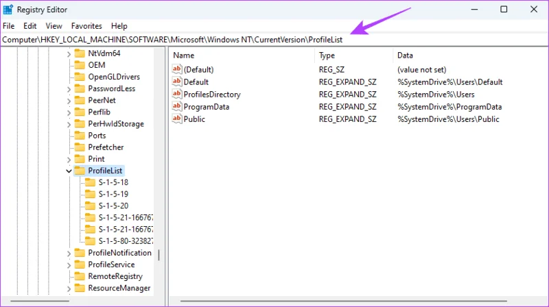Click the ResourceManager folder icon
This screenshot has height=307, width=549.
[x=80, y=288]
